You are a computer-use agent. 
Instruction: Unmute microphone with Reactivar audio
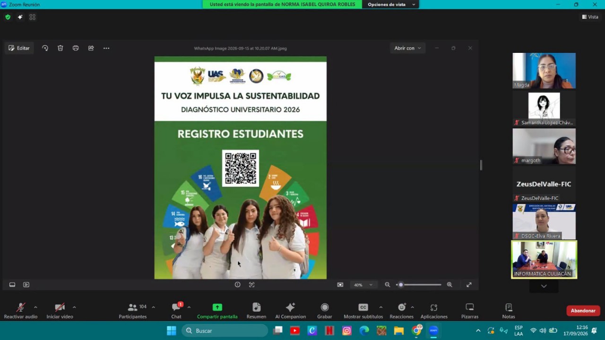21,311
